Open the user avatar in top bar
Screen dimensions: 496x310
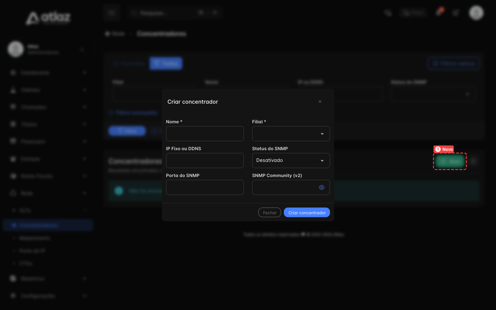(x=476, y=13)
